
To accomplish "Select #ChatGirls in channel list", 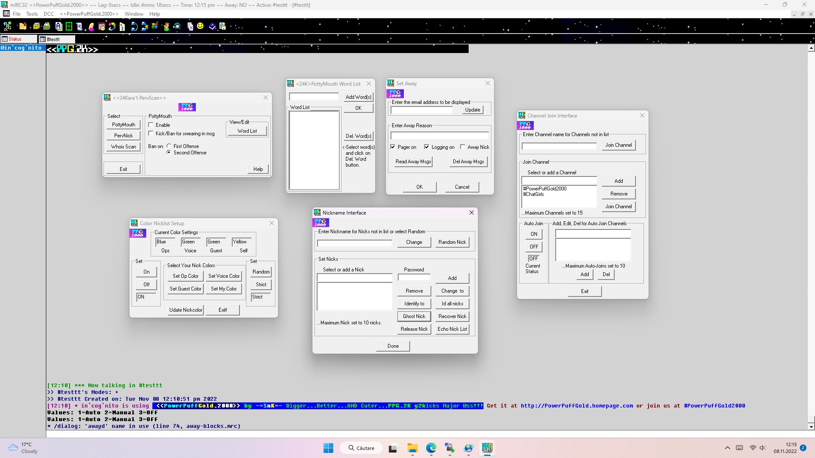I will (534, 194).
